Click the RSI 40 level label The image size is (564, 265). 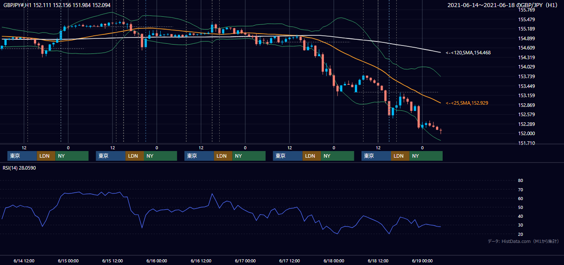click(x=520, y=216)
